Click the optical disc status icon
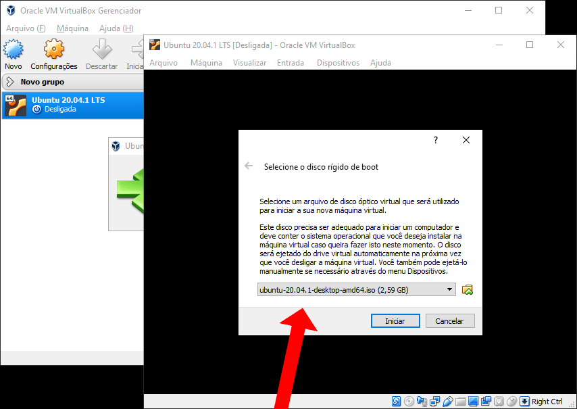Screen dimensions: 577x409 pos(409,402)
